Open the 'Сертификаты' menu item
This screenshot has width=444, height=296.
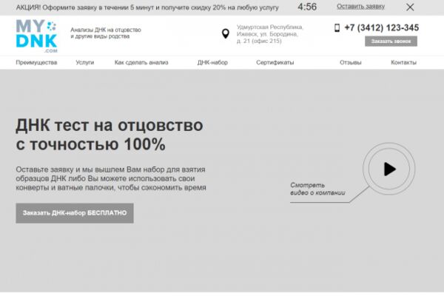(x=275, y=63)
